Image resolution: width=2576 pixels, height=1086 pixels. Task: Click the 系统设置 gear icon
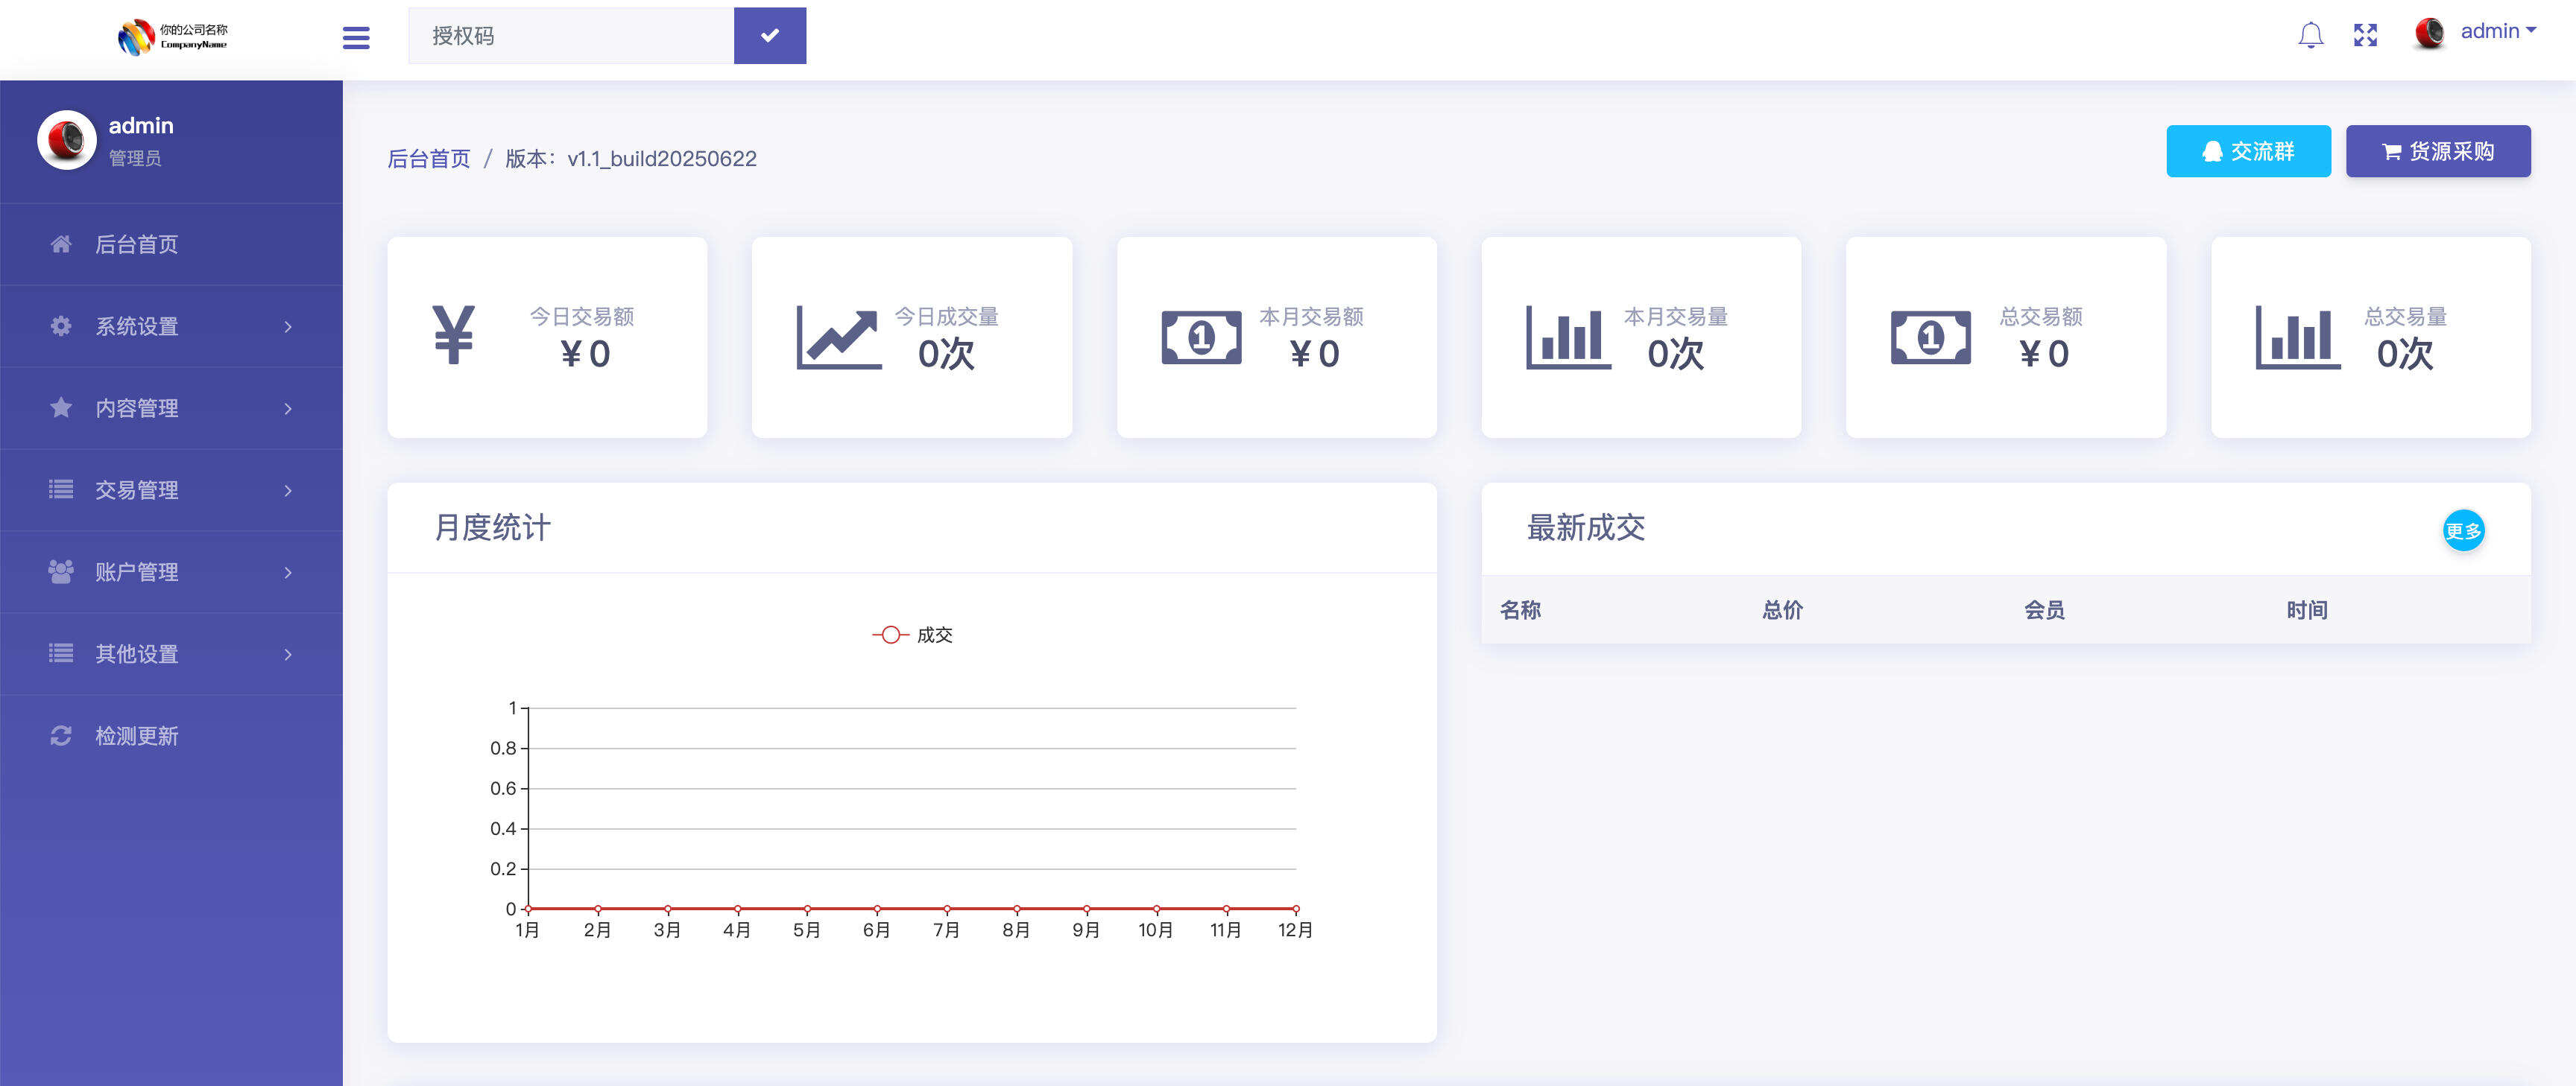coord(60,326)
